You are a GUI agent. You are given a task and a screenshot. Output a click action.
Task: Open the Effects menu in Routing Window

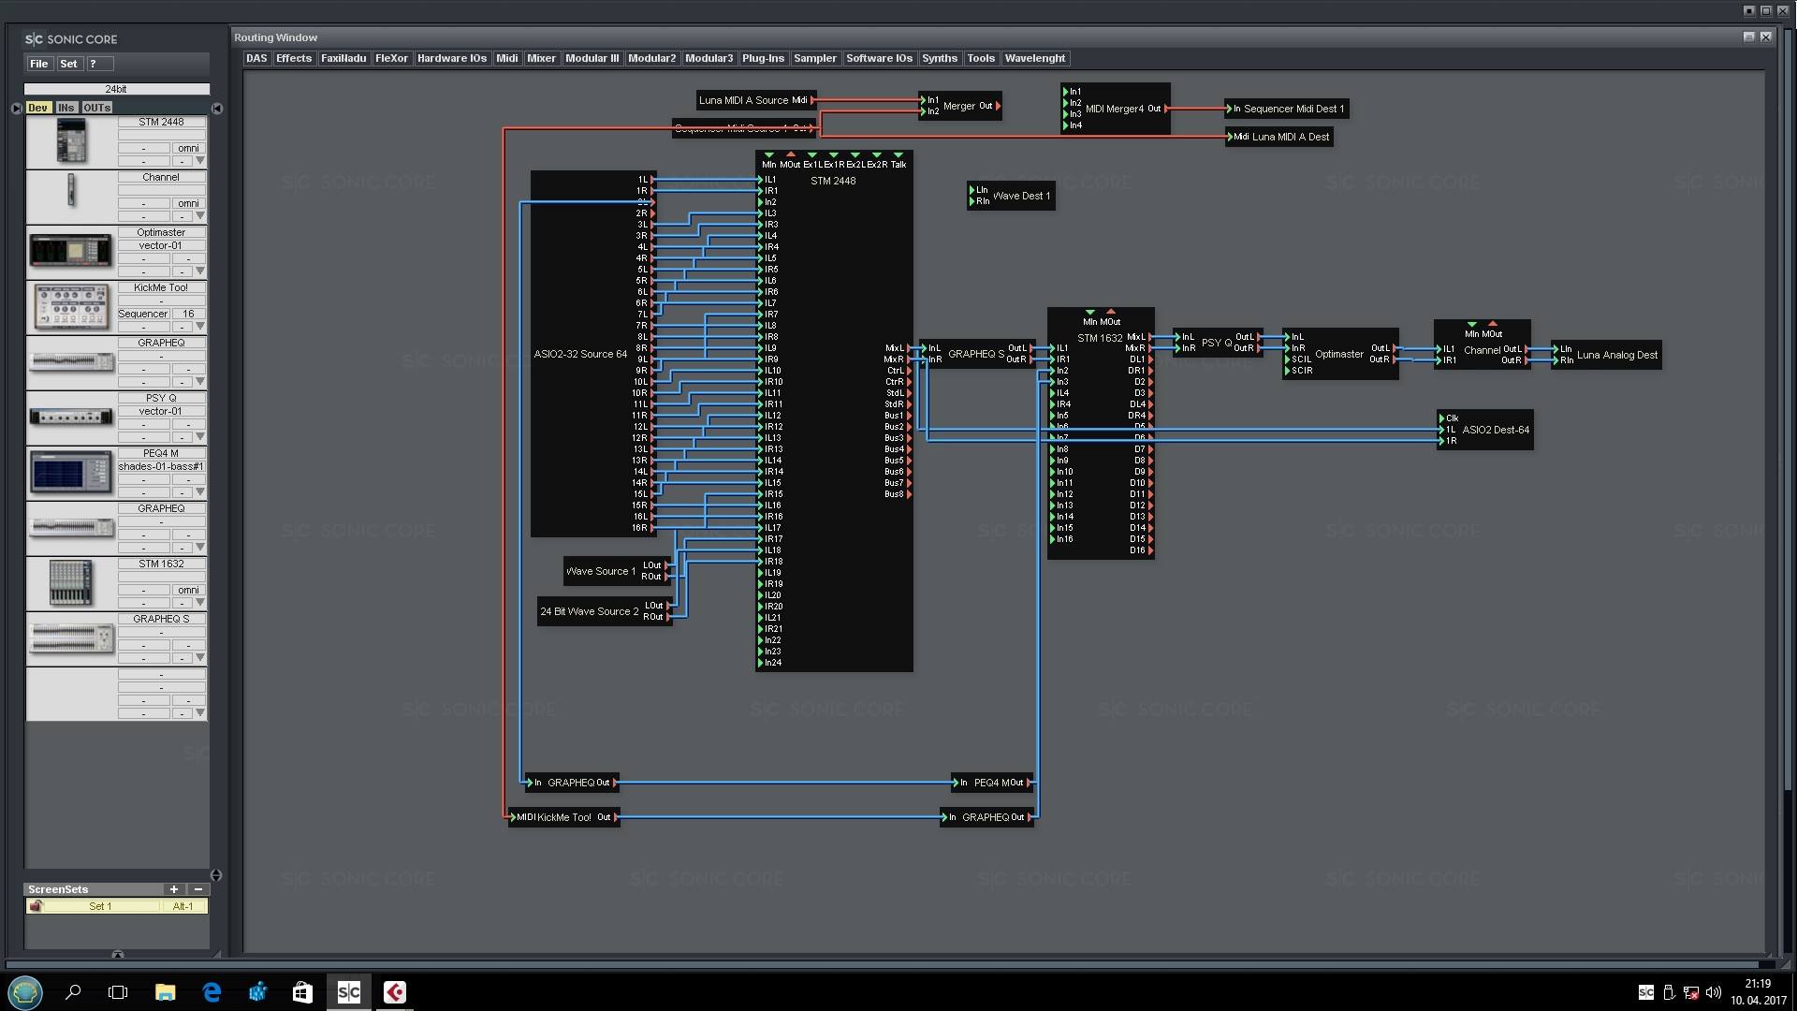click(x=294, y=58)
